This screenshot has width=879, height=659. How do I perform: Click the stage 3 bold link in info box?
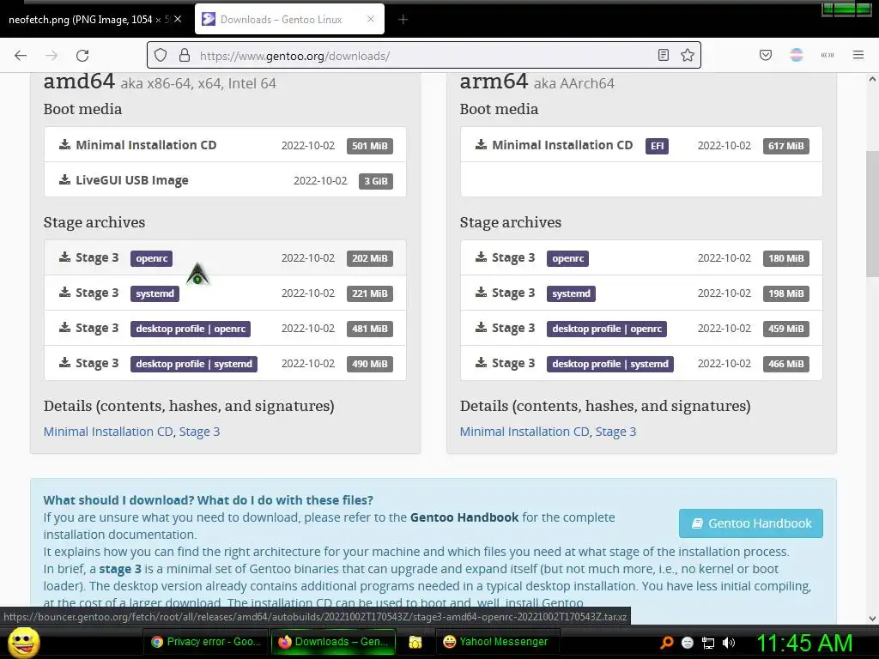(x=120, y=569)
